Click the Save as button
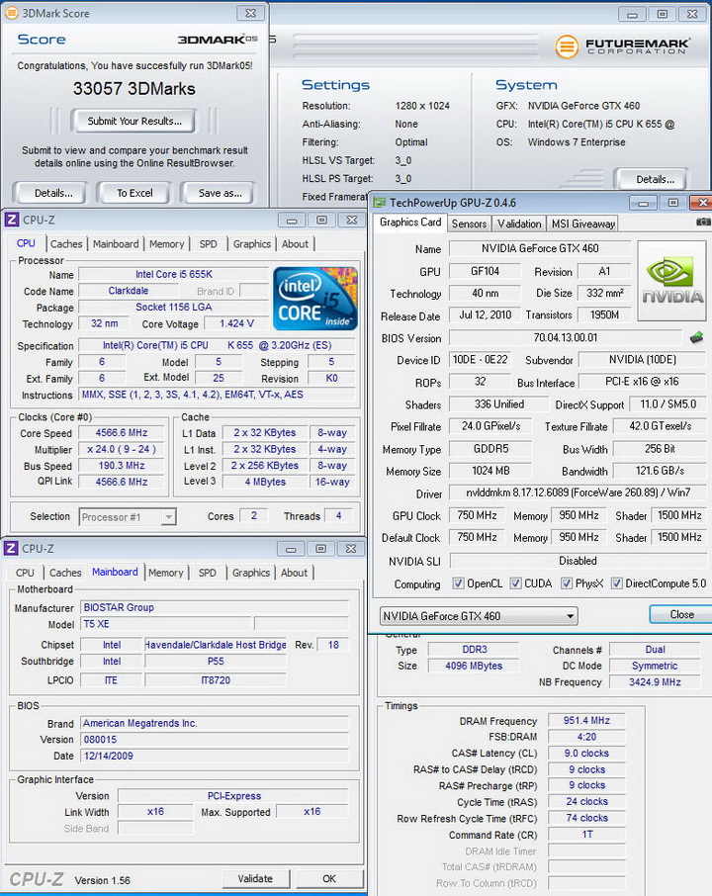712x896 pixels. click(x=220, y=193)
